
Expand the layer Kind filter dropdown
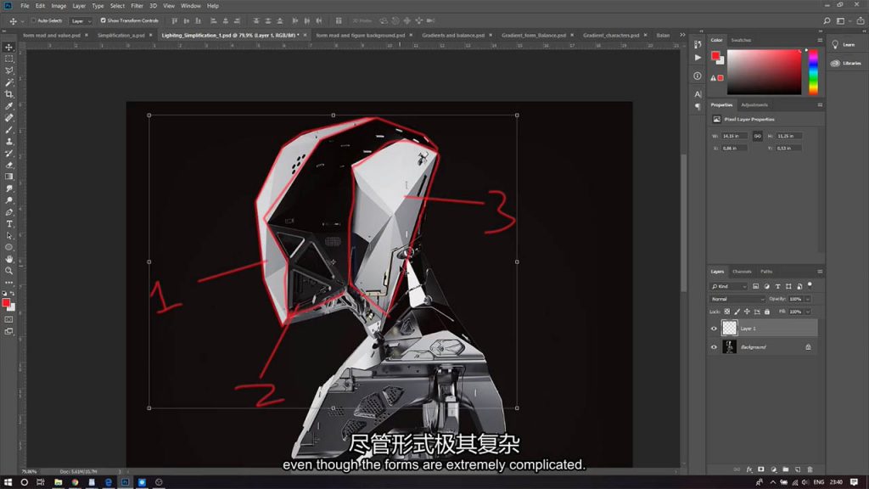pos(729,286)
